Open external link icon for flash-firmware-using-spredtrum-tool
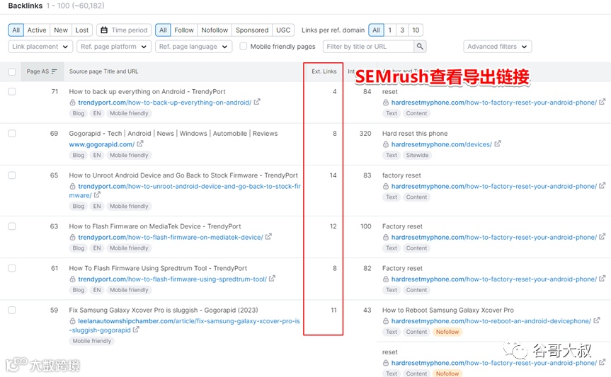 272,279
